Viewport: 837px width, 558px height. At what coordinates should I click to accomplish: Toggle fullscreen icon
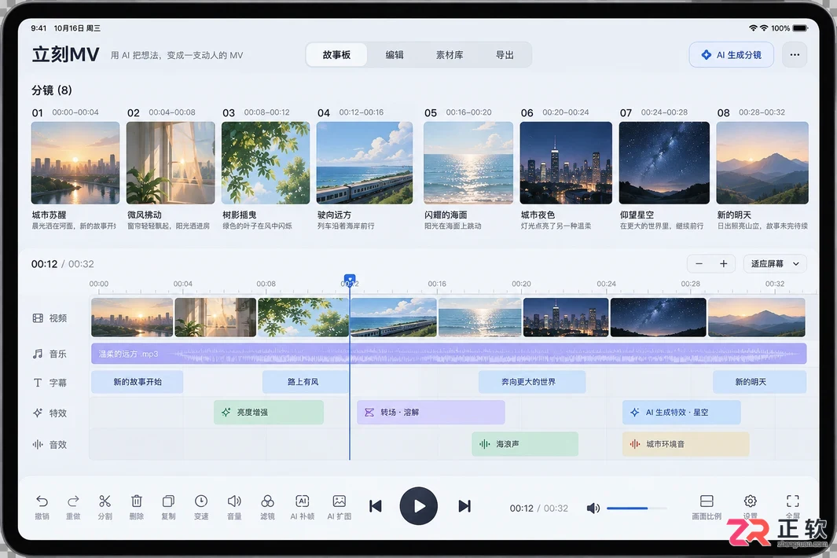tap(793, 501)
